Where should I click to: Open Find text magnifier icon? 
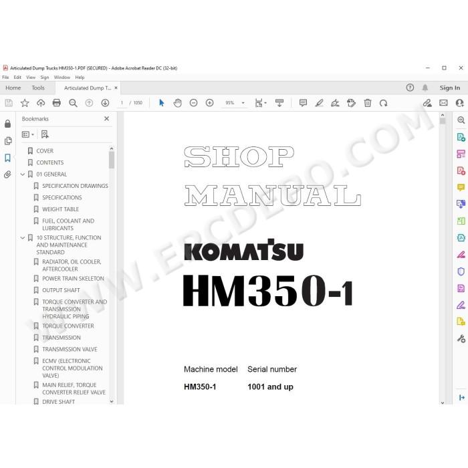click(73, 103)
